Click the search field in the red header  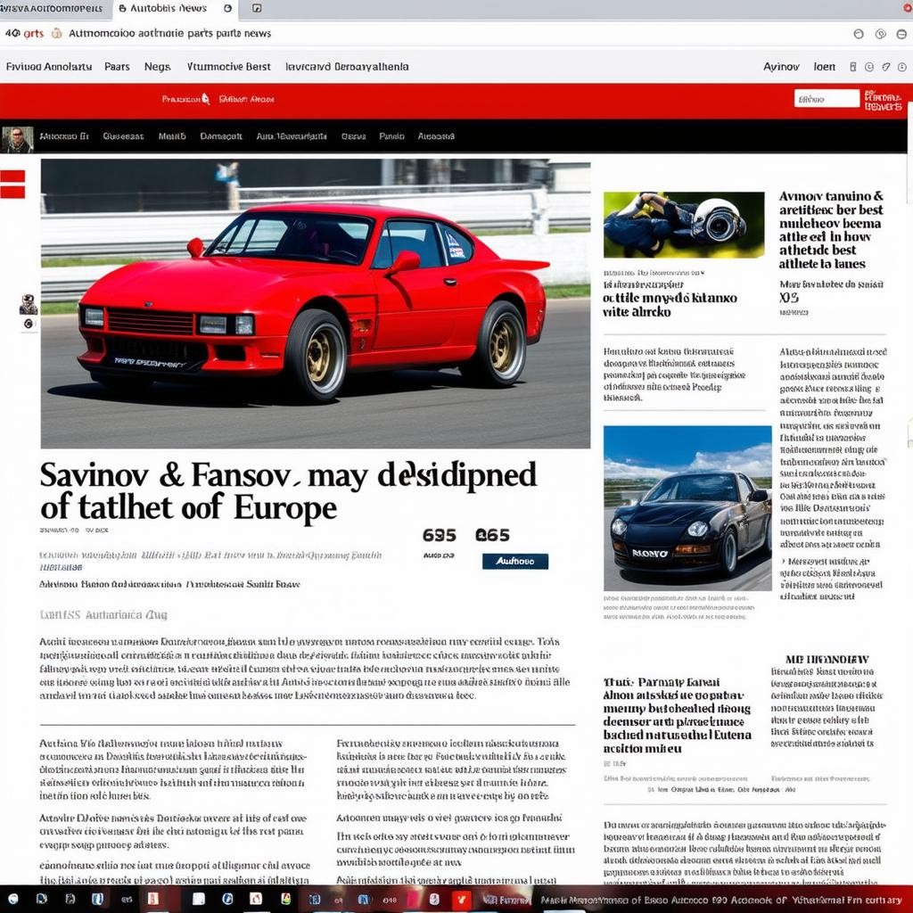(x=826, y=99)
